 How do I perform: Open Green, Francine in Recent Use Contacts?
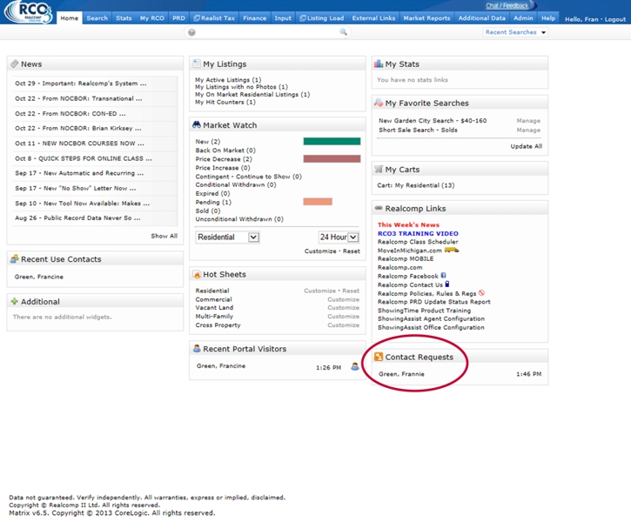coord(38,277)
